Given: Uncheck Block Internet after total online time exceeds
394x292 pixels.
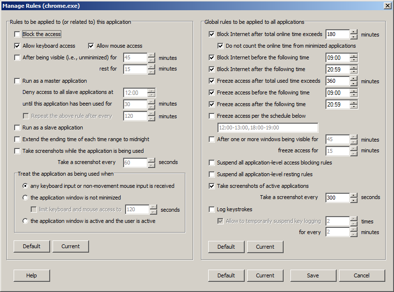Looking at the screenshot, I should tap(212, 34).
